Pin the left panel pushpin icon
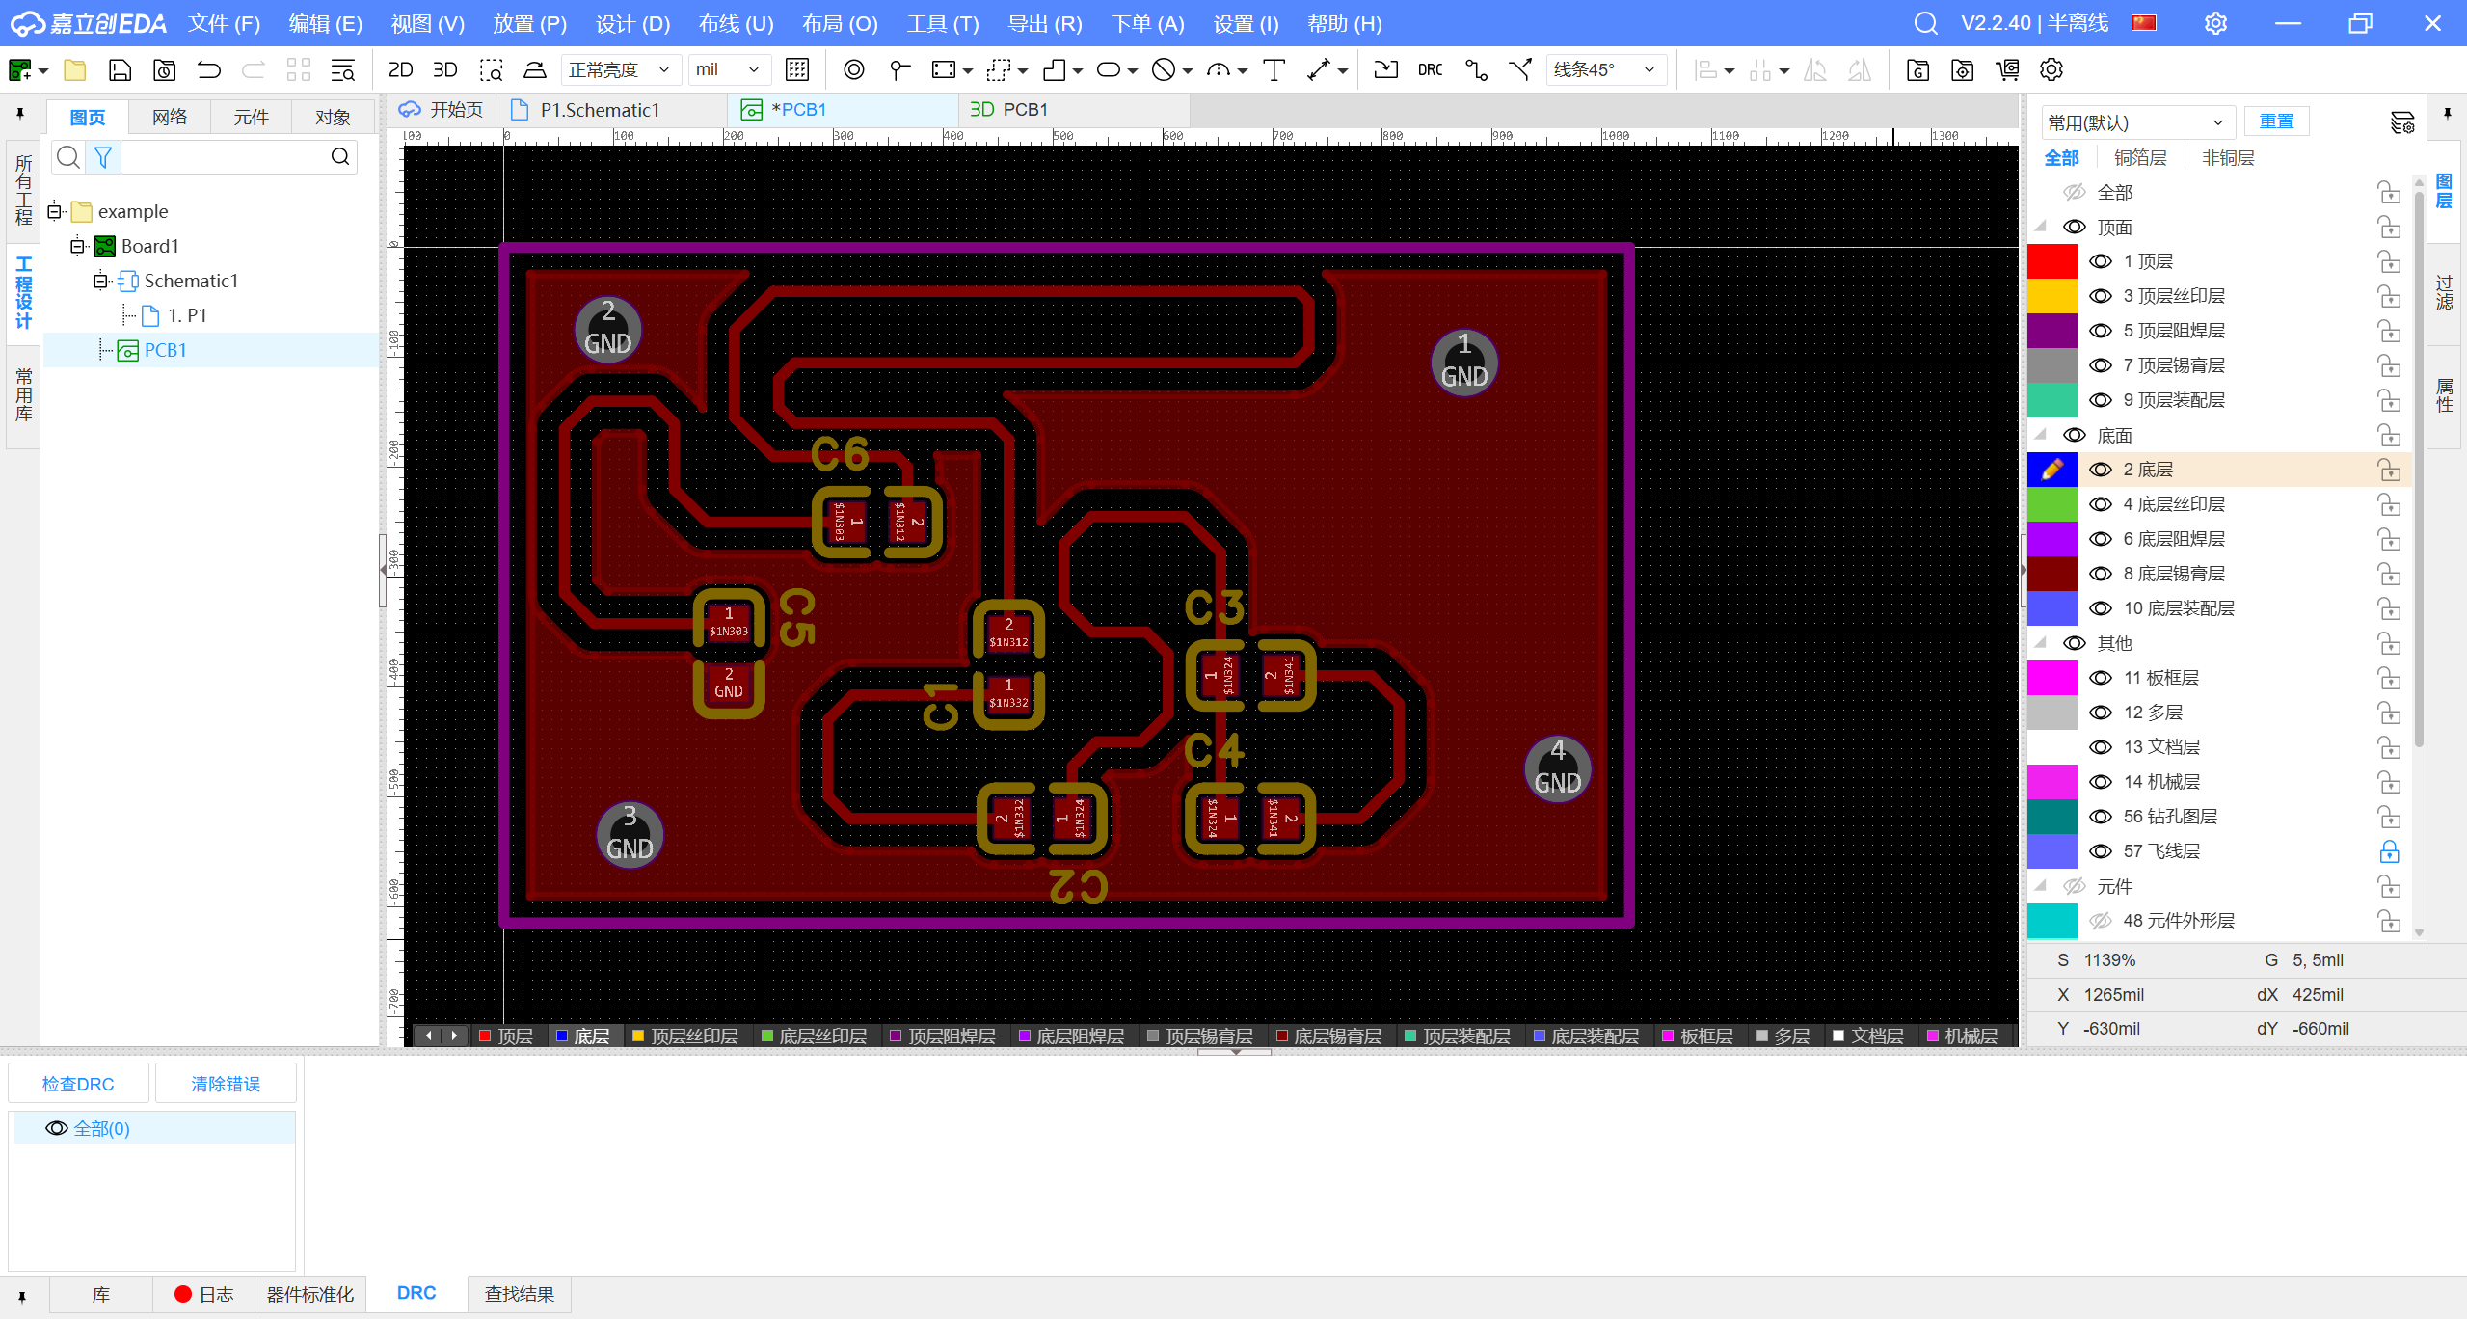 point(20,114)
